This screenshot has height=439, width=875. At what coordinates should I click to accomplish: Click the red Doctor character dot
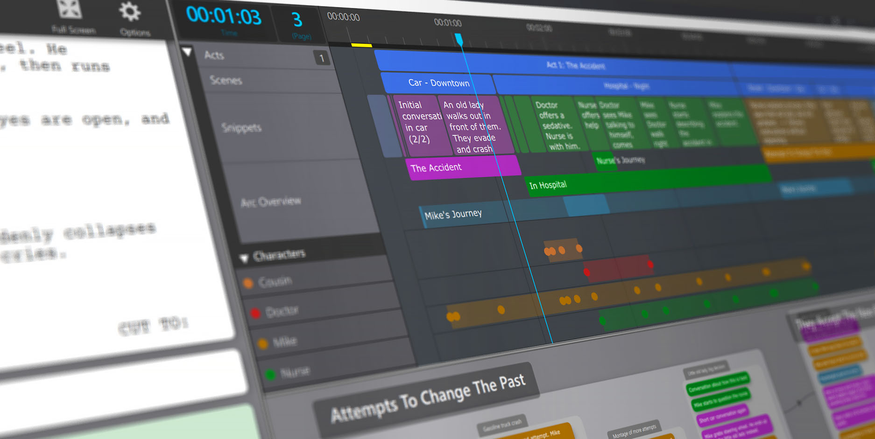coord(255,313)
